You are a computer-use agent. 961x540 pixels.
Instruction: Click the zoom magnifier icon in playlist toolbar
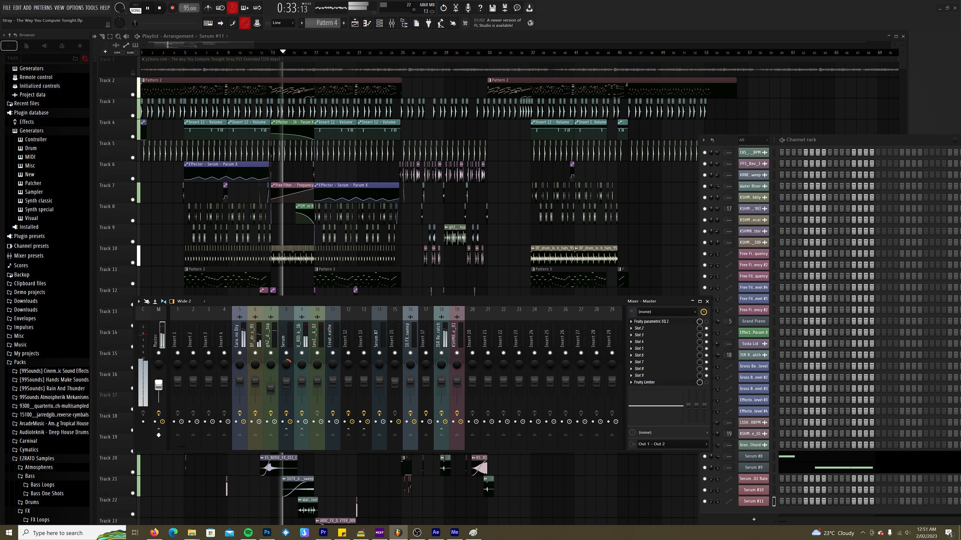click(118, 36)
